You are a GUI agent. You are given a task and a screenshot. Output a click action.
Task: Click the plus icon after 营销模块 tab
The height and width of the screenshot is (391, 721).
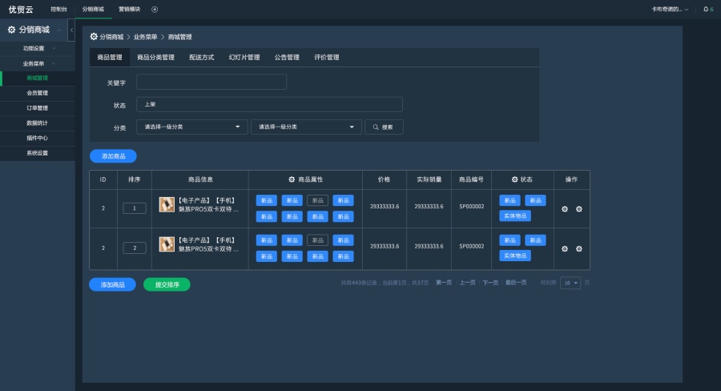[x=155, y=9]
